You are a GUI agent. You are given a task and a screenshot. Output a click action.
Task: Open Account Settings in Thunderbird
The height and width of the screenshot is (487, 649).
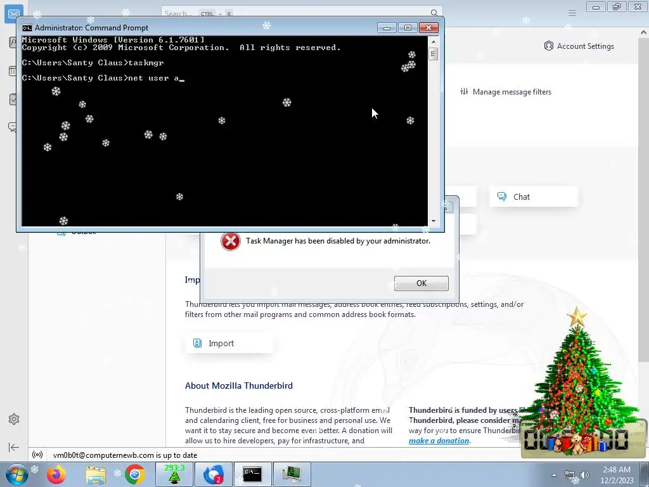(x=579, y=46)
